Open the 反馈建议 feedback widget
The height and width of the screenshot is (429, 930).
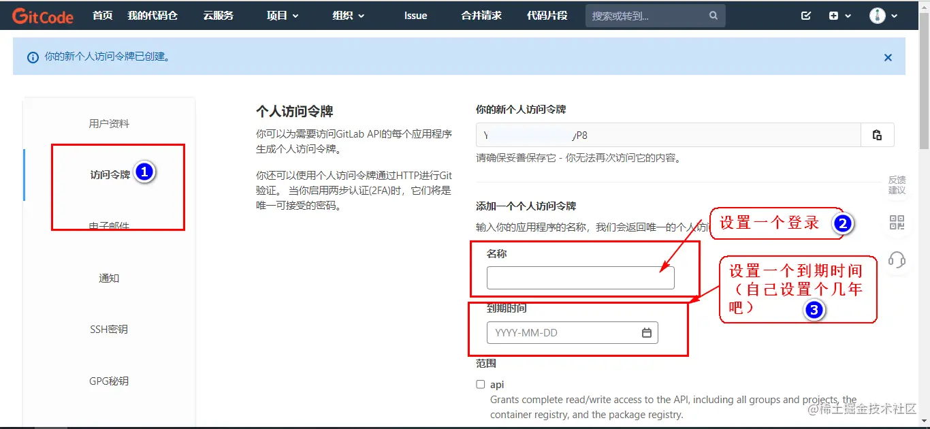(897, 185)
